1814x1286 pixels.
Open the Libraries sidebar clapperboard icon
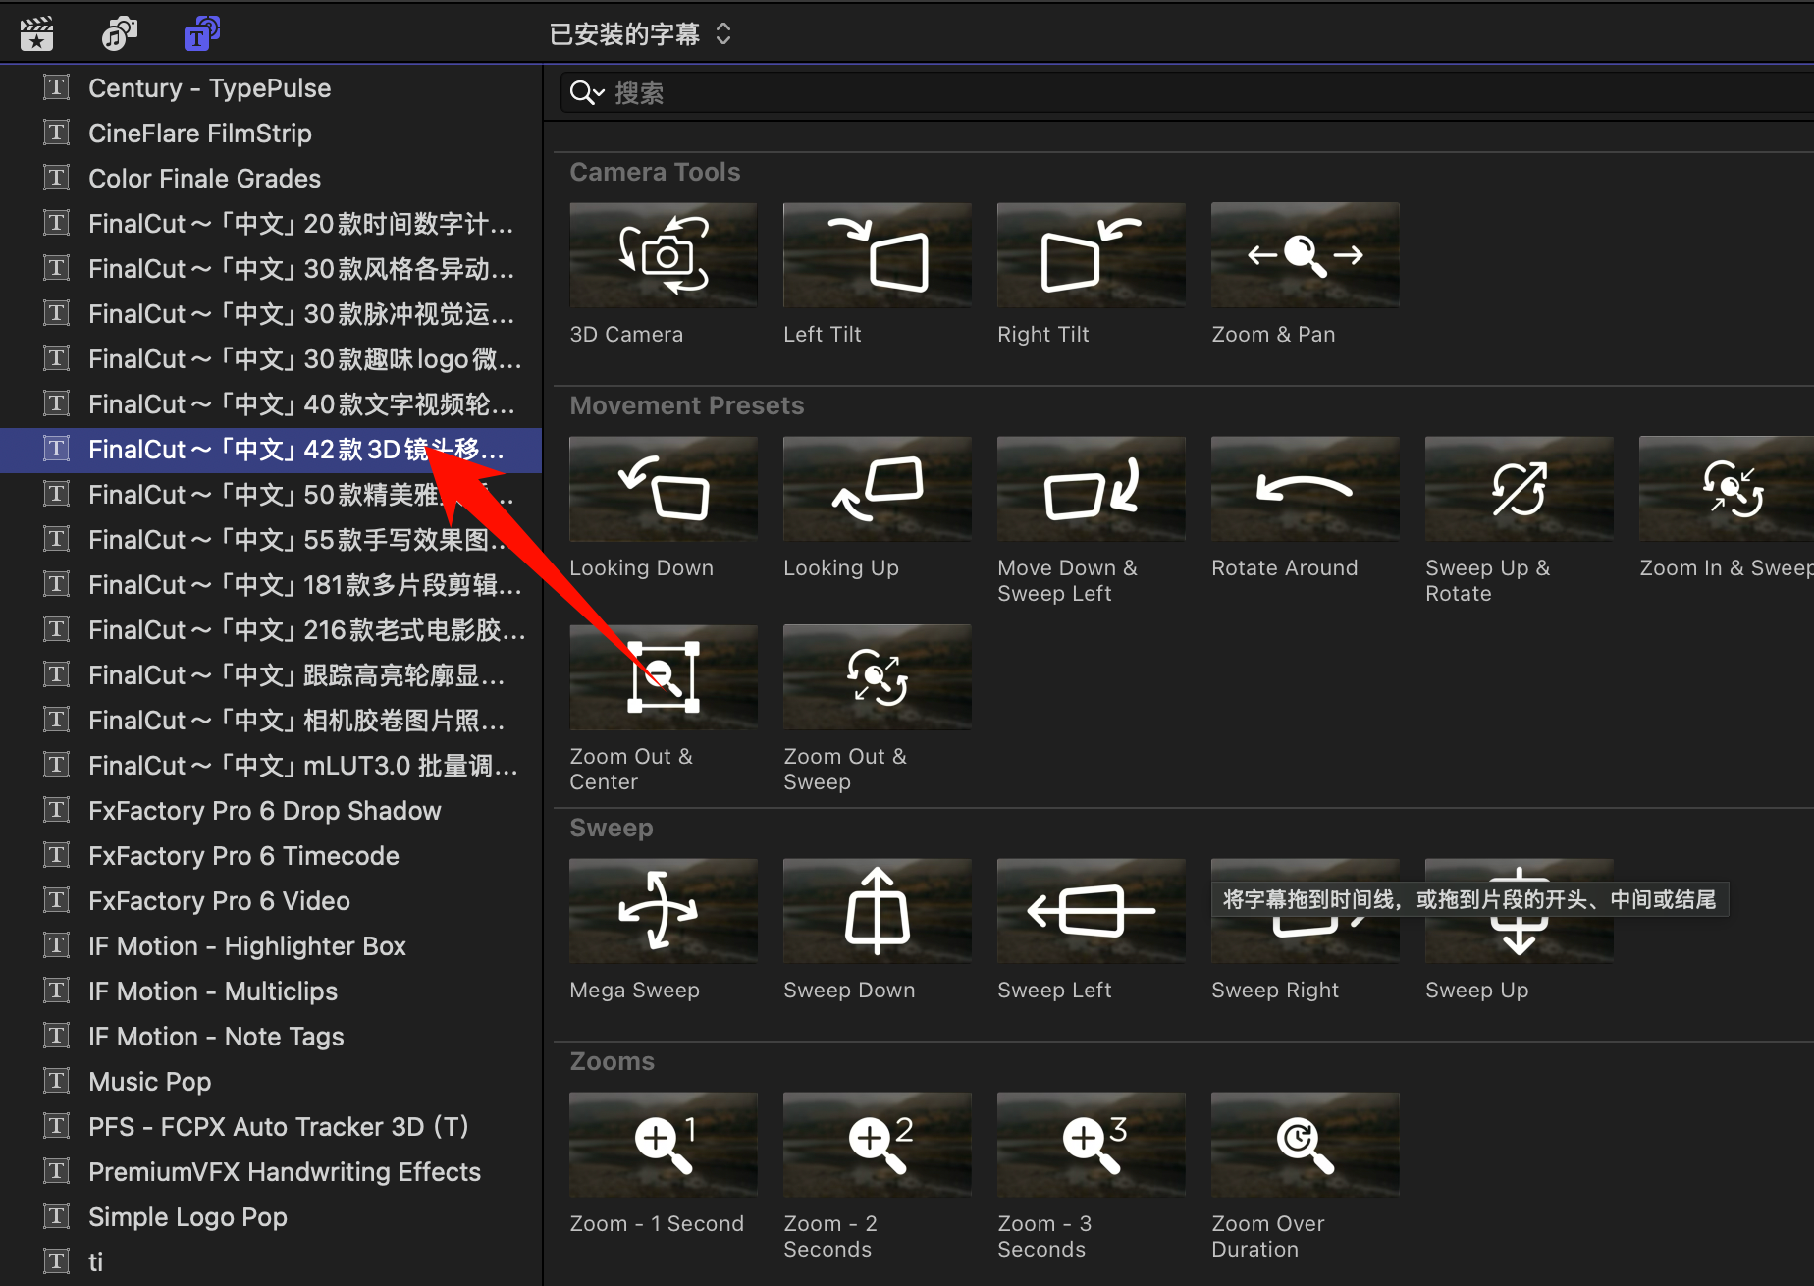[x=37, y=34]
